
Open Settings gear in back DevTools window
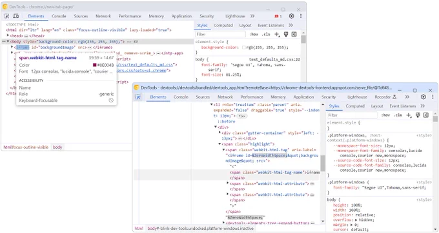coord(291,16)
